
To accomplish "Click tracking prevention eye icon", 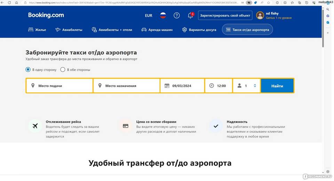I will coord(249,3).
